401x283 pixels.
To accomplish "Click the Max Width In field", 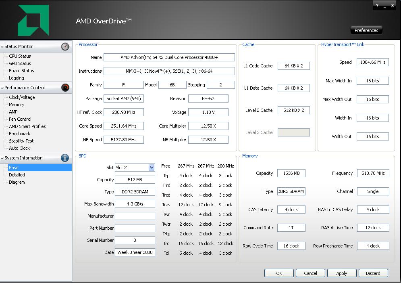I will [x=373, y=81].
